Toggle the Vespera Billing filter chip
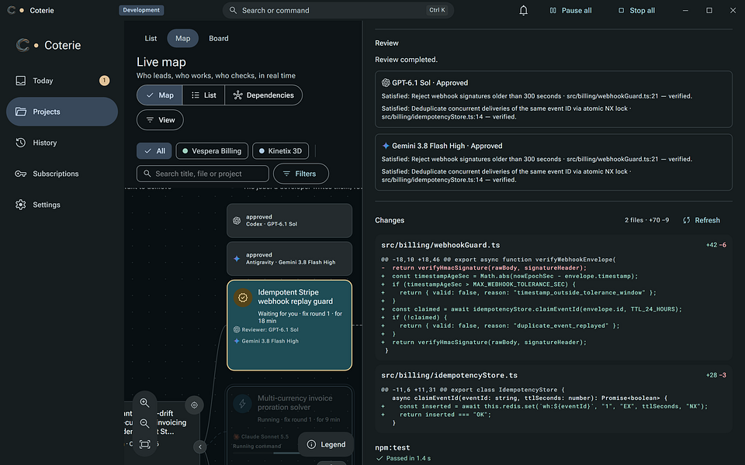 [212, 151]
